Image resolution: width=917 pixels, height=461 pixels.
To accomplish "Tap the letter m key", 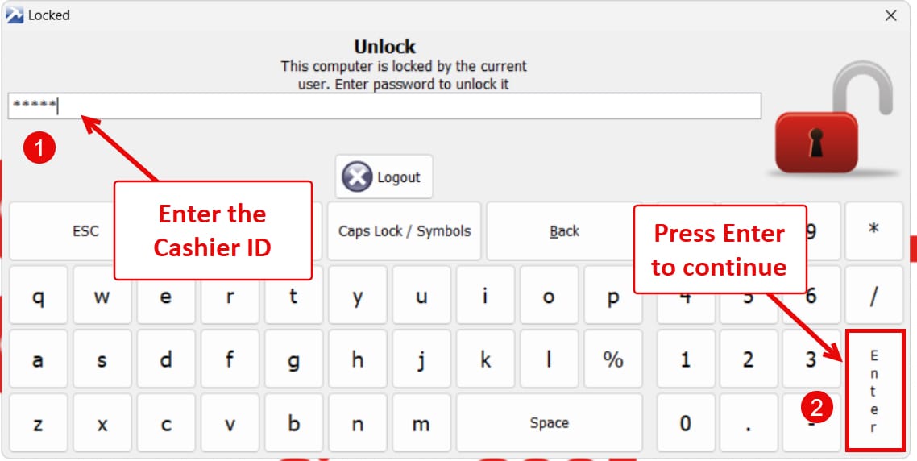I will pos(421,424).
